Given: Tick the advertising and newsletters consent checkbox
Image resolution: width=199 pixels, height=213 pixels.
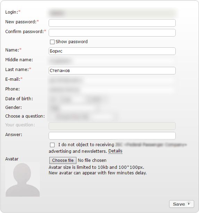Looking at the screenshot, I should (x=52, y=145).
